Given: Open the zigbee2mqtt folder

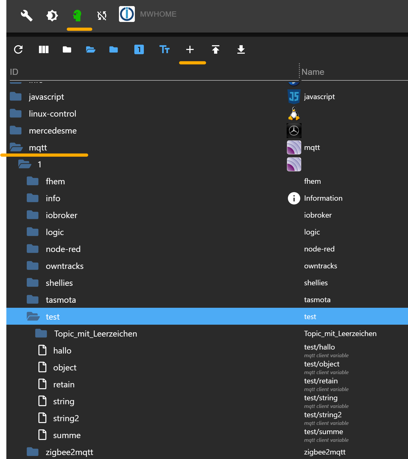Looking at the screenshot, I should pos(33,452).
